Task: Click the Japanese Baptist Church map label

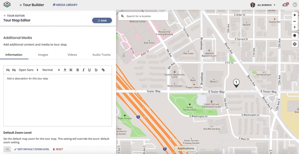Action: [209, 55]
